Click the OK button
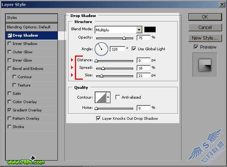This screenshot has width=227, height=167. pyautogui.click(x=205, y=17)
